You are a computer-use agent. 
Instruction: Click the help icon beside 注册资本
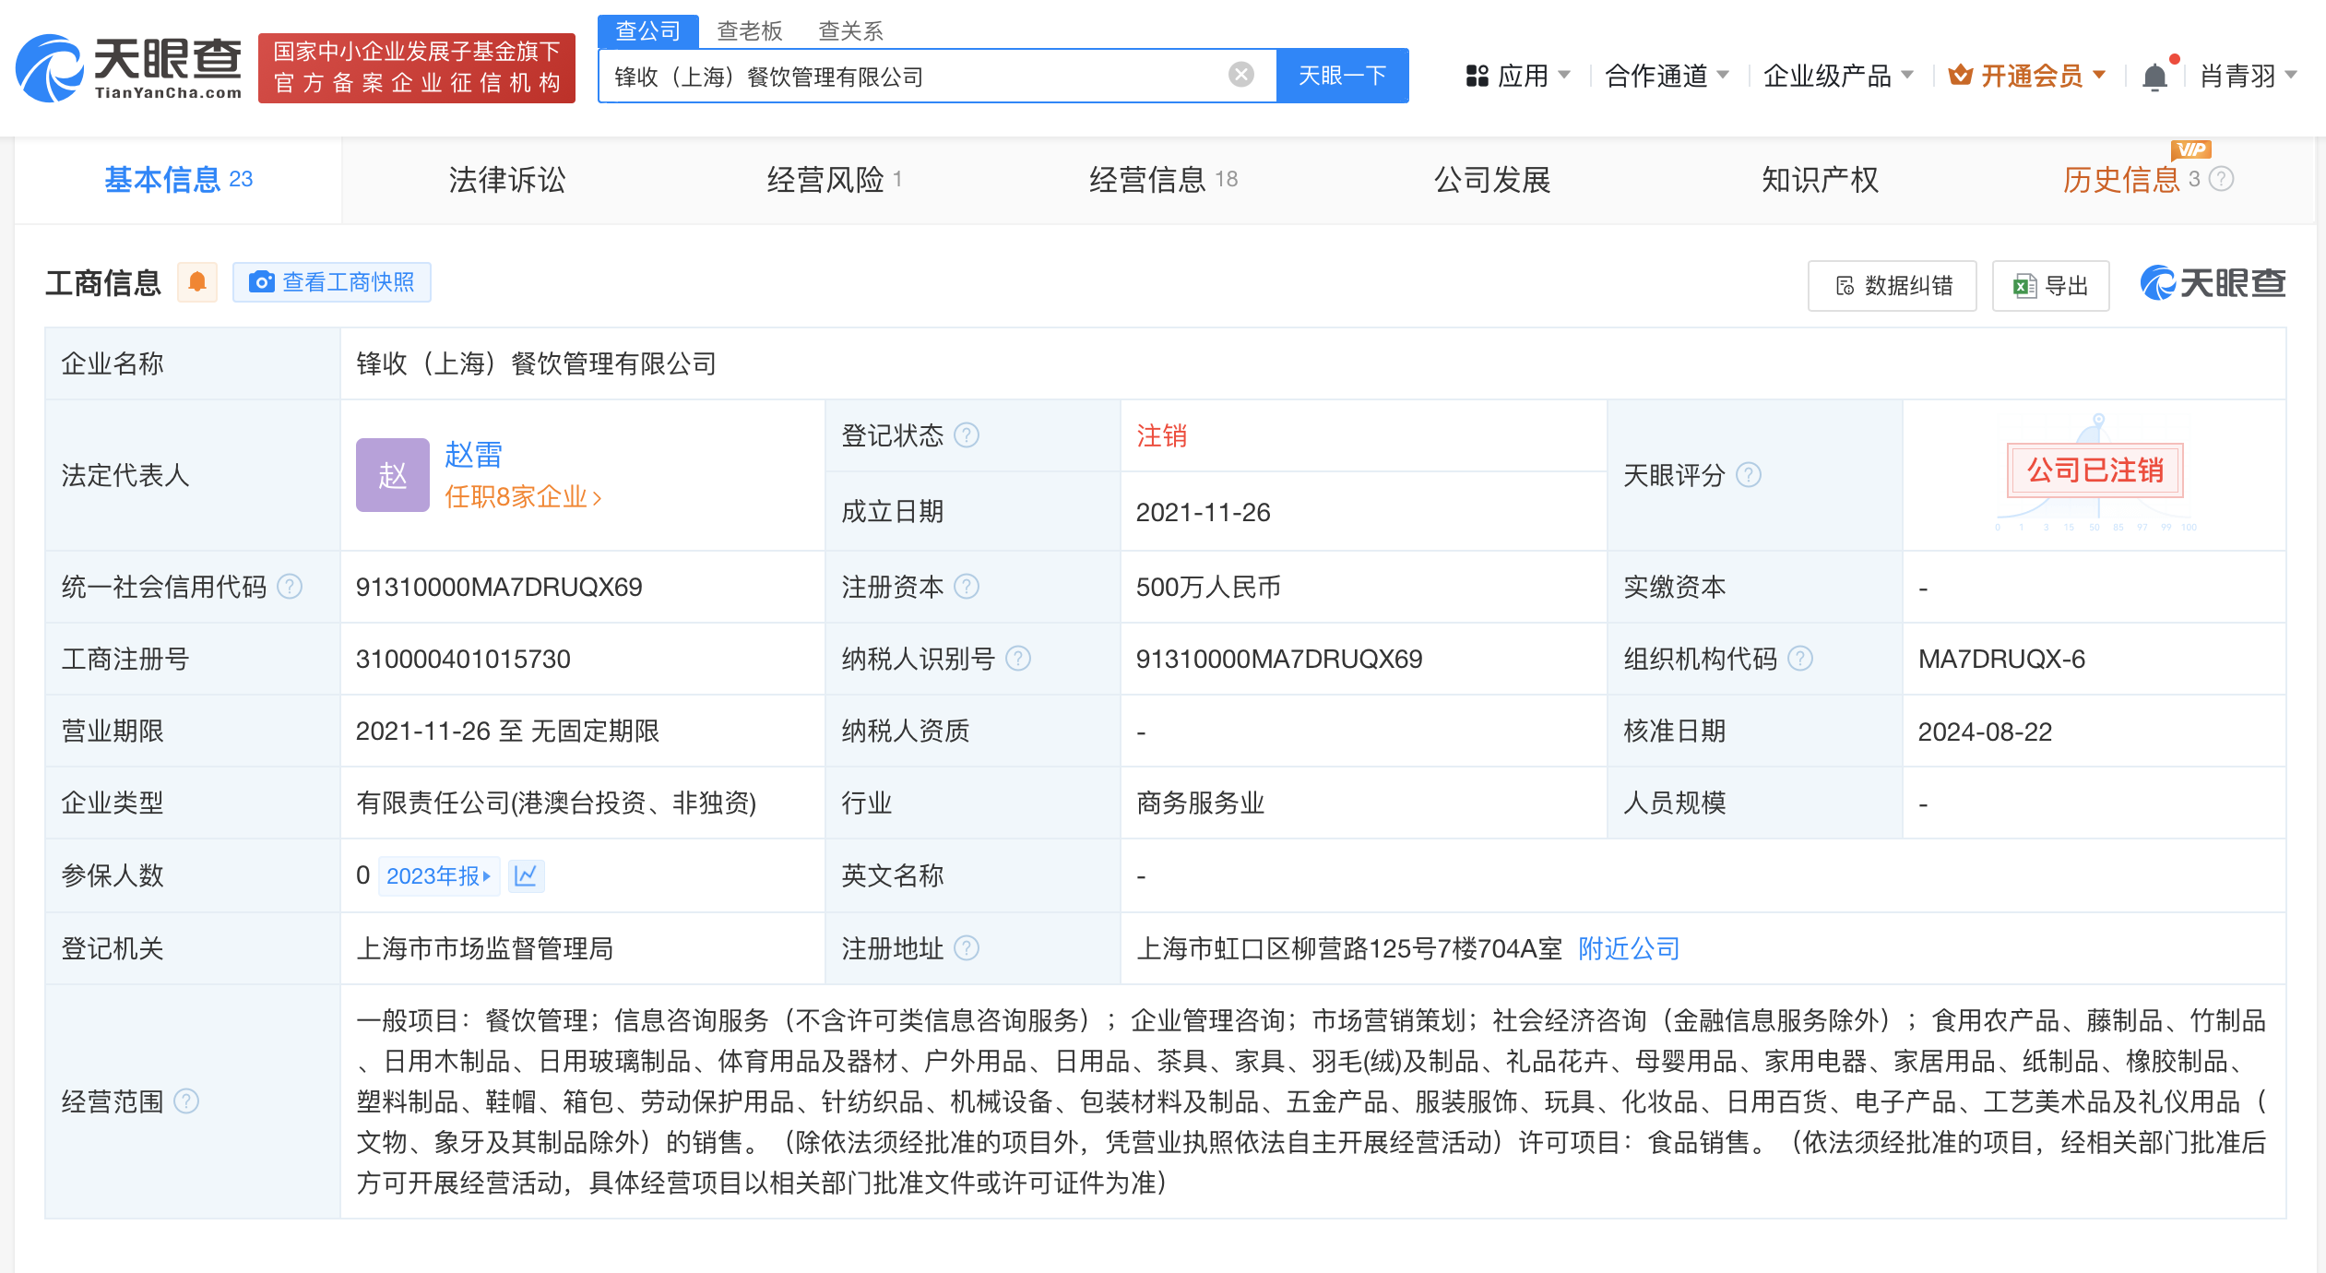[x=967, y=586]
